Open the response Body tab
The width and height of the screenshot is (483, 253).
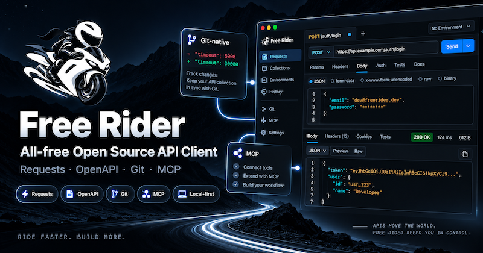[312, 136]
